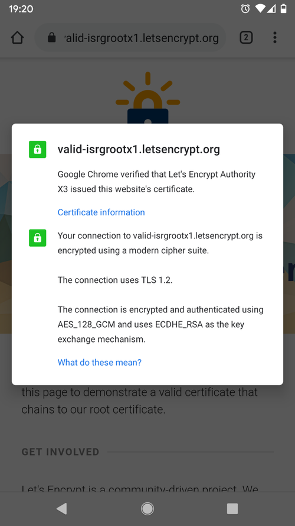This screenshot has height=526, width=295.
Task: Tap the mobile signal strength status icon
Action: coord(271,8)
